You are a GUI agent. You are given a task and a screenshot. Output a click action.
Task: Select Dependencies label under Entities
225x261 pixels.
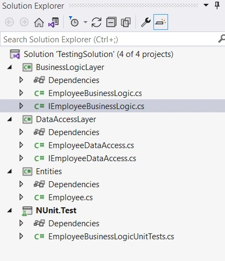pos(74,184)
